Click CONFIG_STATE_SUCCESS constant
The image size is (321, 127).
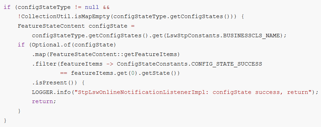[x=227, y=64]
